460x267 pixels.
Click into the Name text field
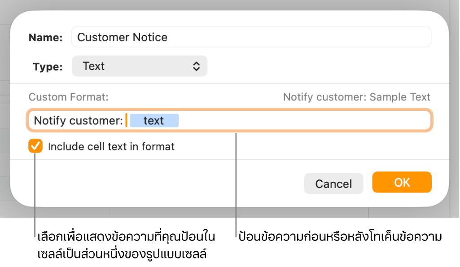point(251,37)
